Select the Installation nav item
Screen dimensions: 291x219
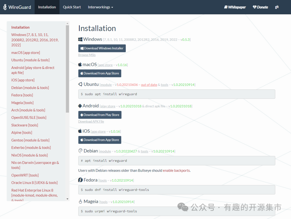coord(47,7)
